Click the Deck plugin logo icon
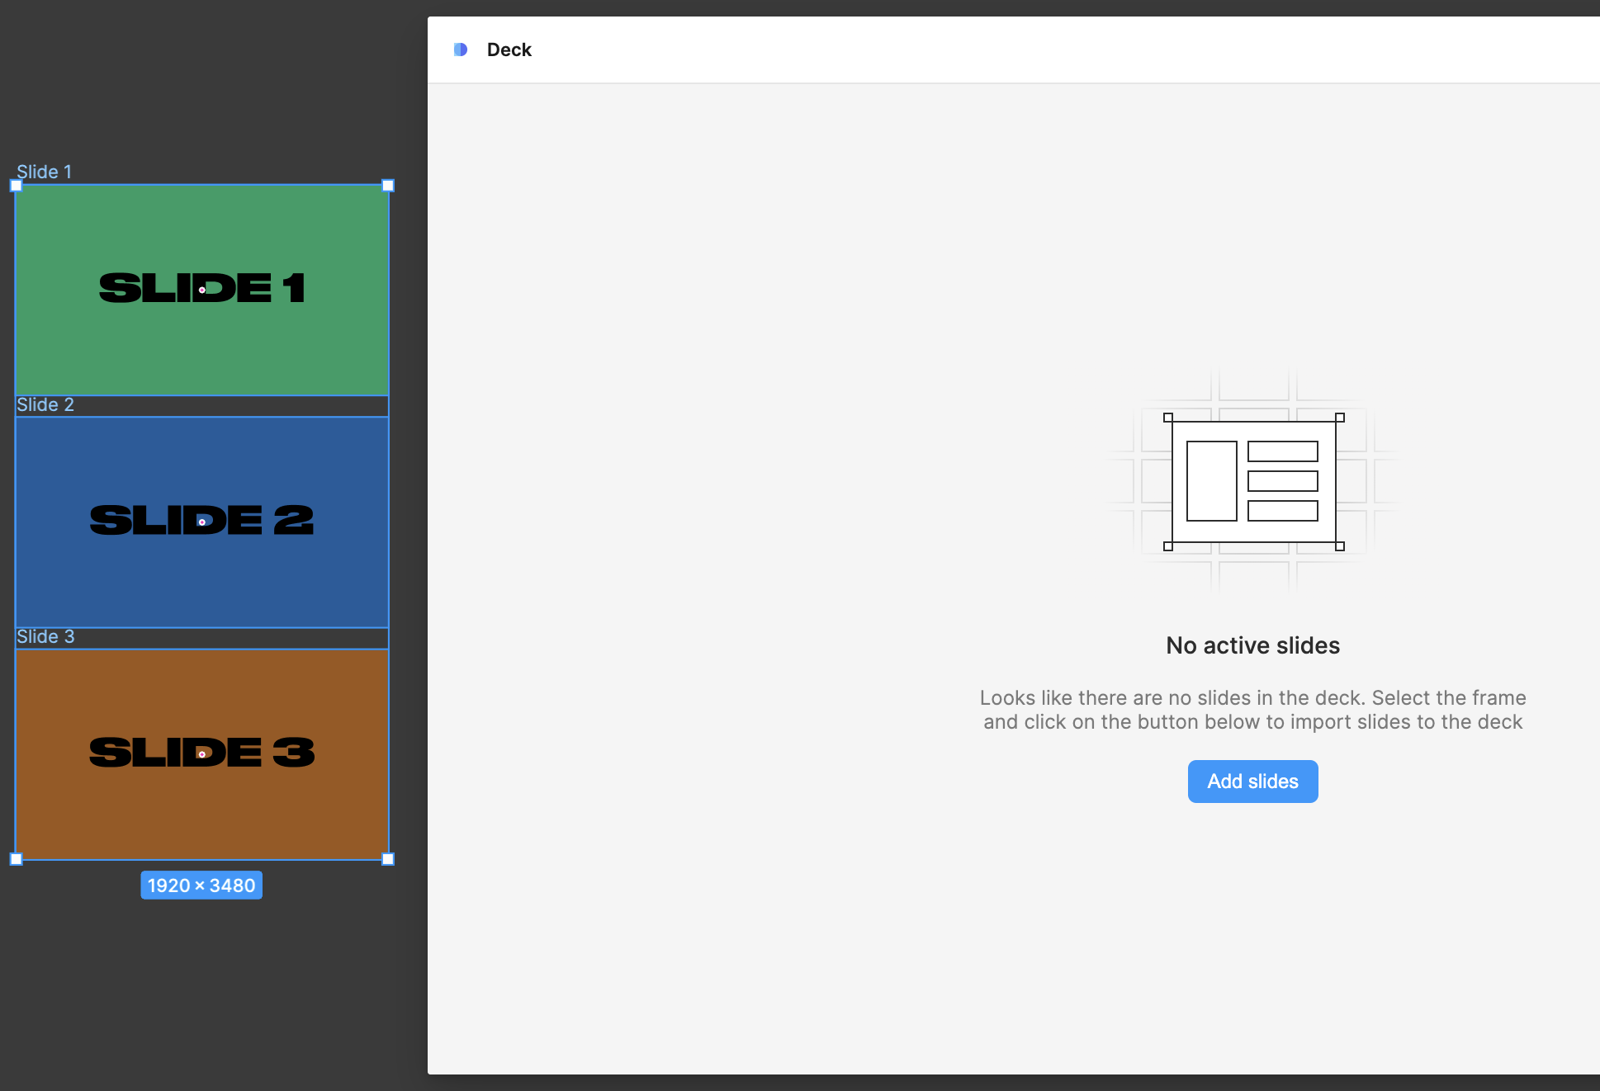 click(x=461, y=50)
